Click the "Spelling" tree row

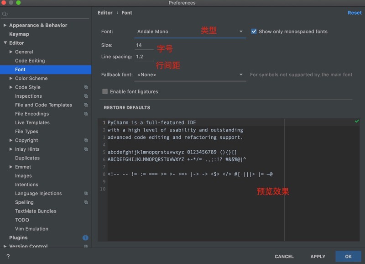pyautogui.click(x=46, y=202)
